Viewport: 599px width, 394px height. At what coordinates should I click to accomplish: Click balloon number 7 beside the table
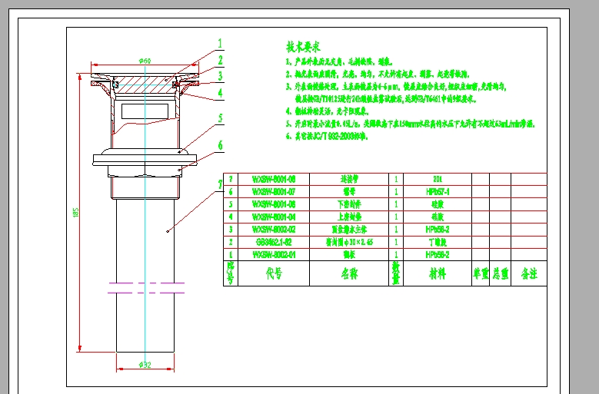click(x=220, y=184)
